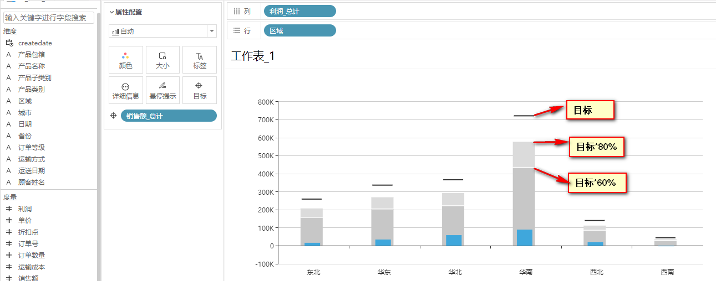
Task: Click the 销售额_总计 target pill
Action: [x=169, y=116]
